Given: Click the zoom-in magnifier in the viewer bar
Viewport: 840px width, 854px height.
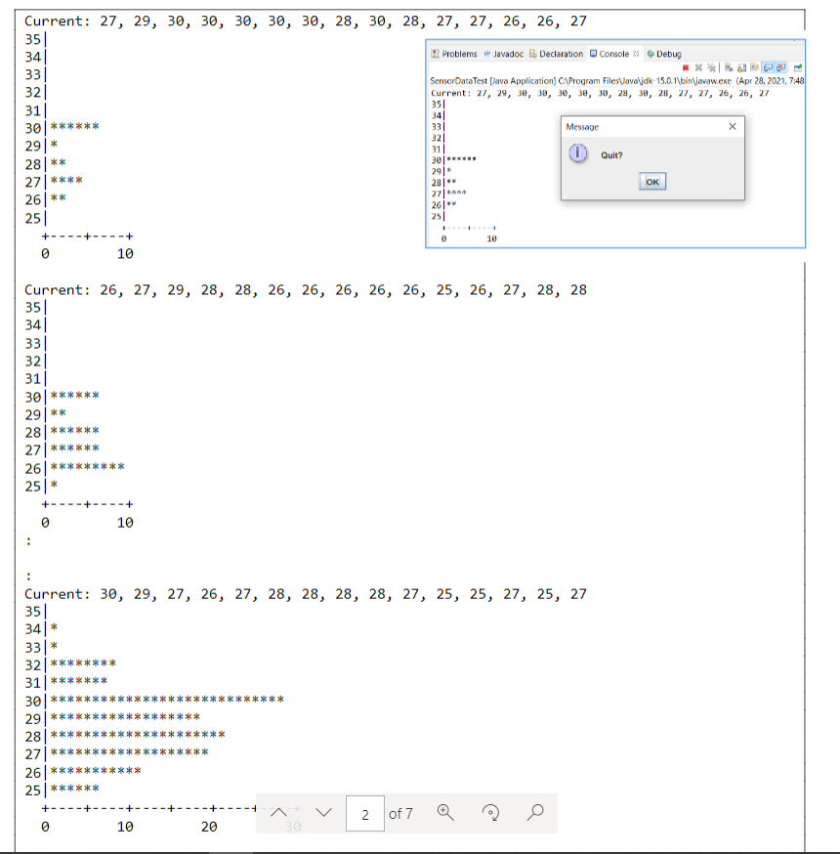Looking at the screenshot, I should coord(443,813).
